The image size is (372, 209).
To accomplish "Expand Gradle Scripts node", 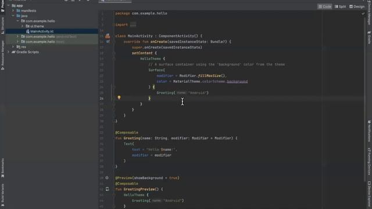I will point(9,52).
